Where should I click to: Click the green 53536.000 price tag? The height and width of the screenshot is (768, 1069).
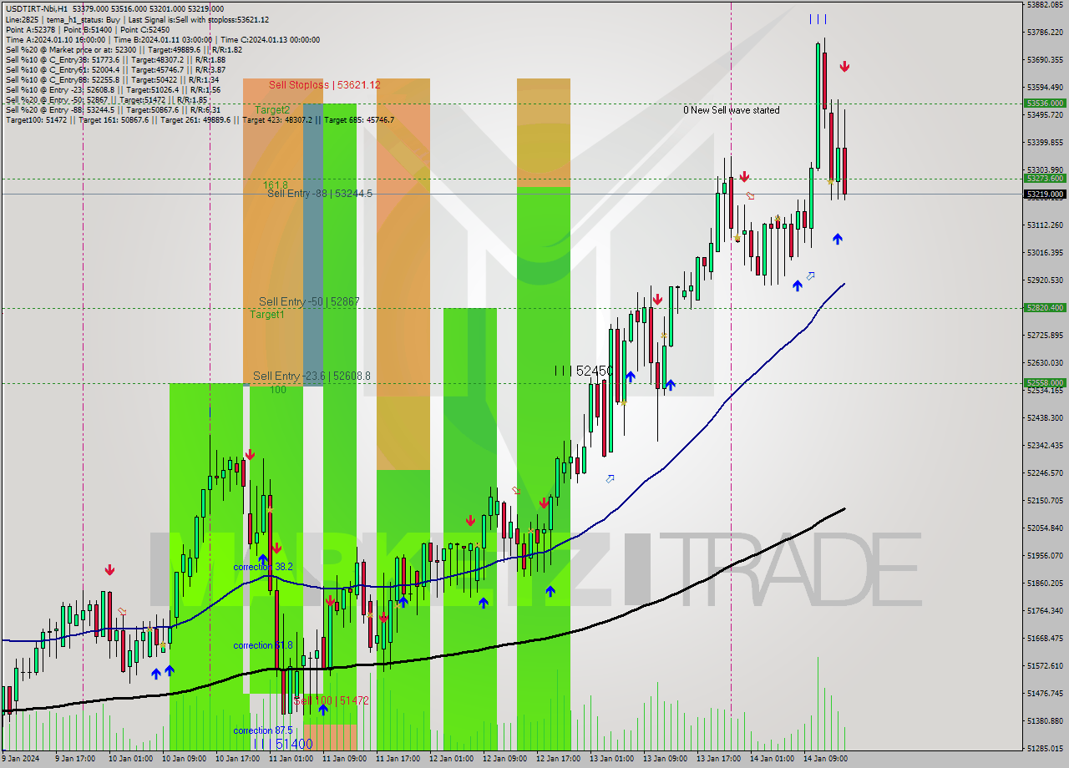point(1045,104)
